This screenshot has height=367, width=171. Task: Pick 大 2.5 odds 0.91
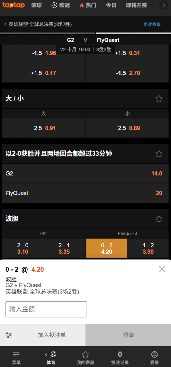click(x=43, y=128)
